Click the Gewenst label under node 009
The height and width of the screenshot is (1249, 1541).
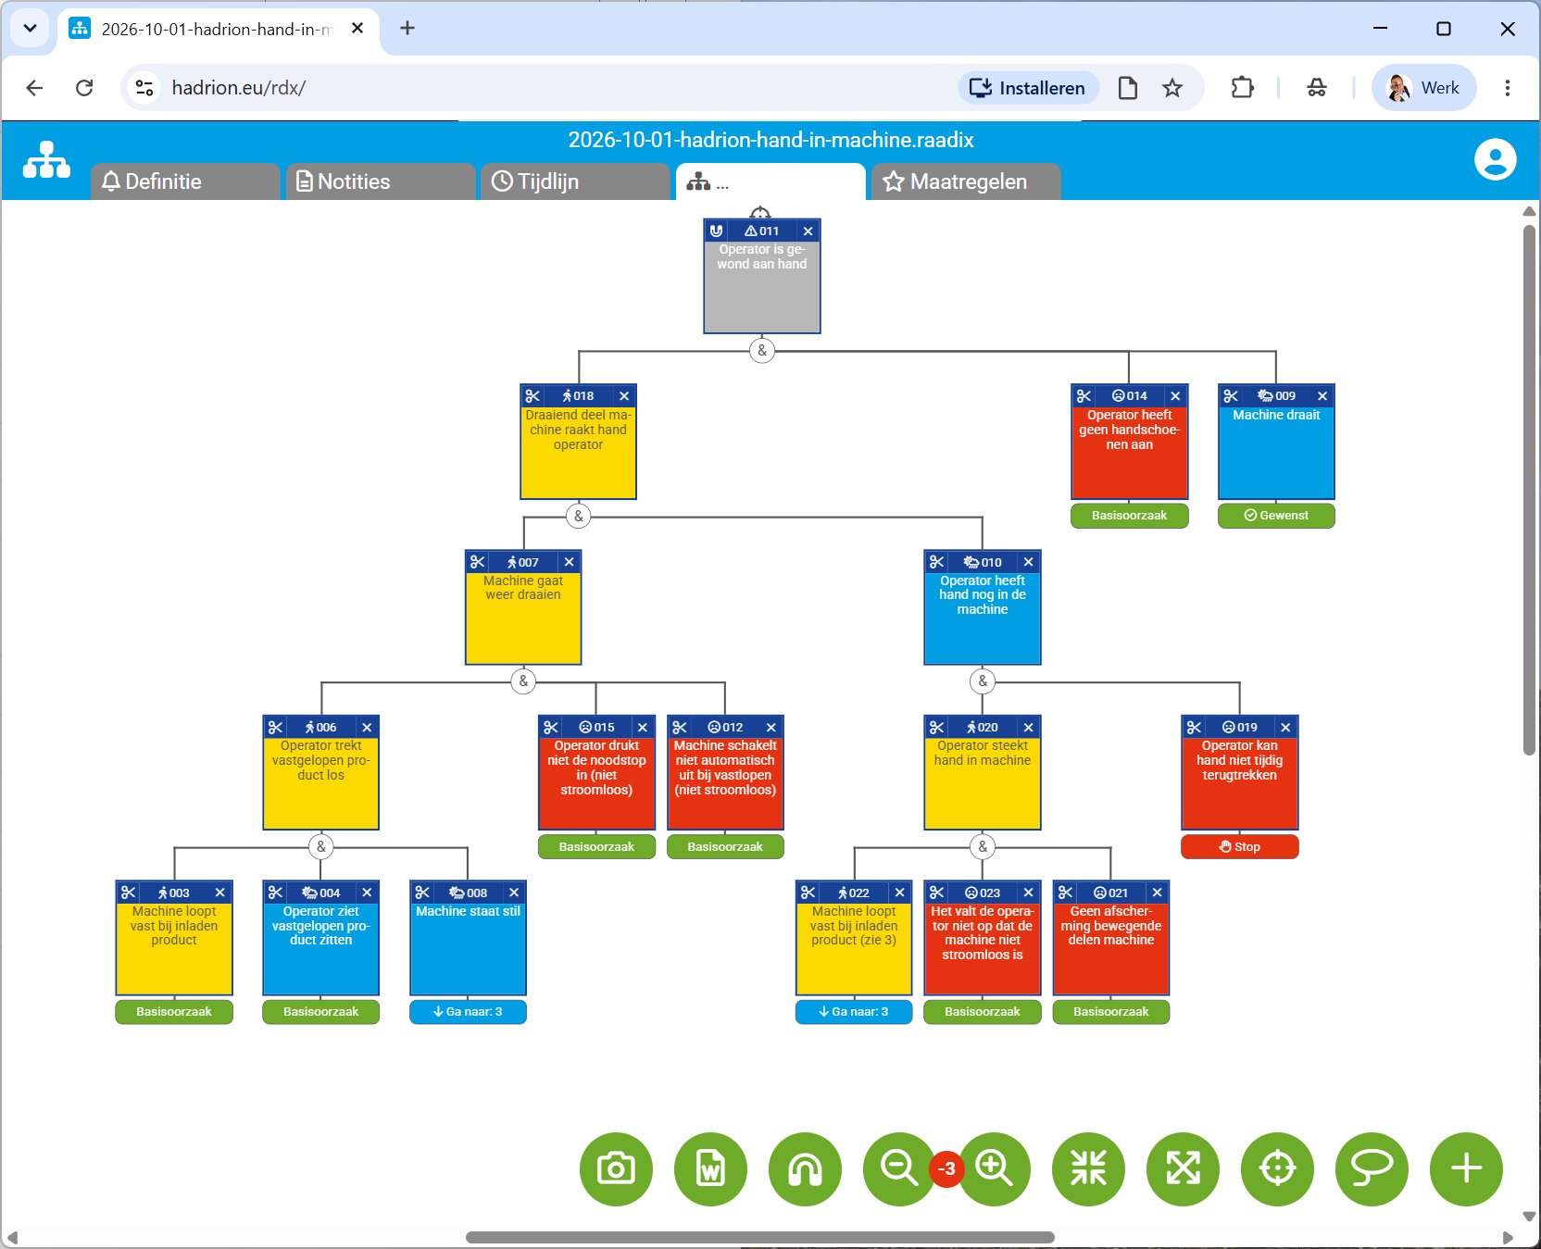[x=1276, y=516]
